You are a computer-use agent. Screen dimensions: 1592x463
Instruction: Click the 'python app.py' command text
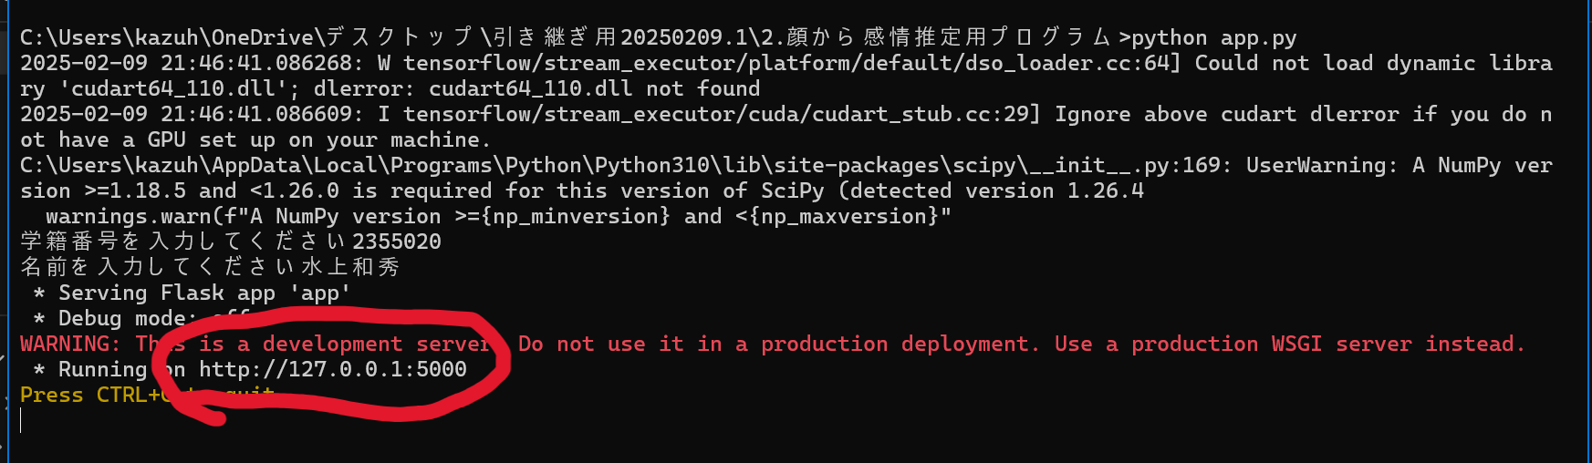pos(1213,38)
